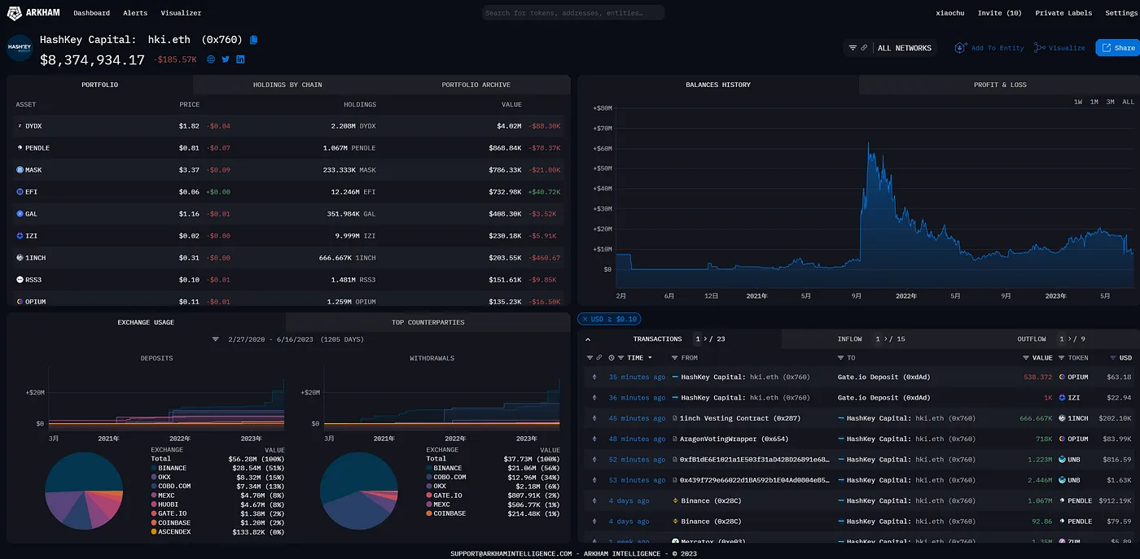Set balances chart range to ALL
This screenshot has height=559, width=1140.
point(1128,102)
